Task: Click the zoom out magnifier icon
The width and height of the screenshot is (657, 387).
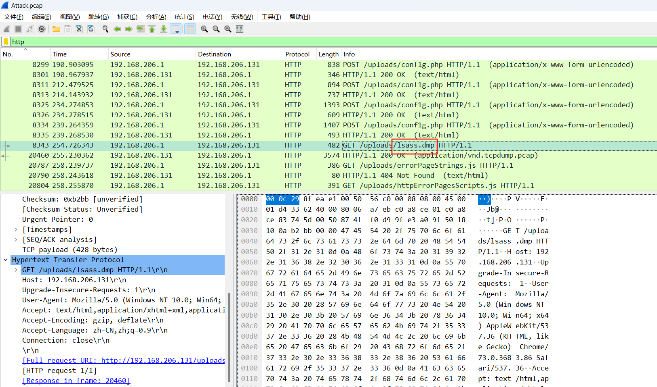Action: pyautogui.click(x=216, y=29)
